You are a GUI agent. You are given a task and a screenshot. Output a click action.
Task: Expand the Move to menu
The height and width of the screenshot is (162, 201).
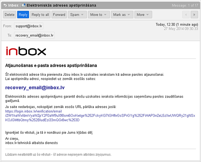click(x=99, y=15)
